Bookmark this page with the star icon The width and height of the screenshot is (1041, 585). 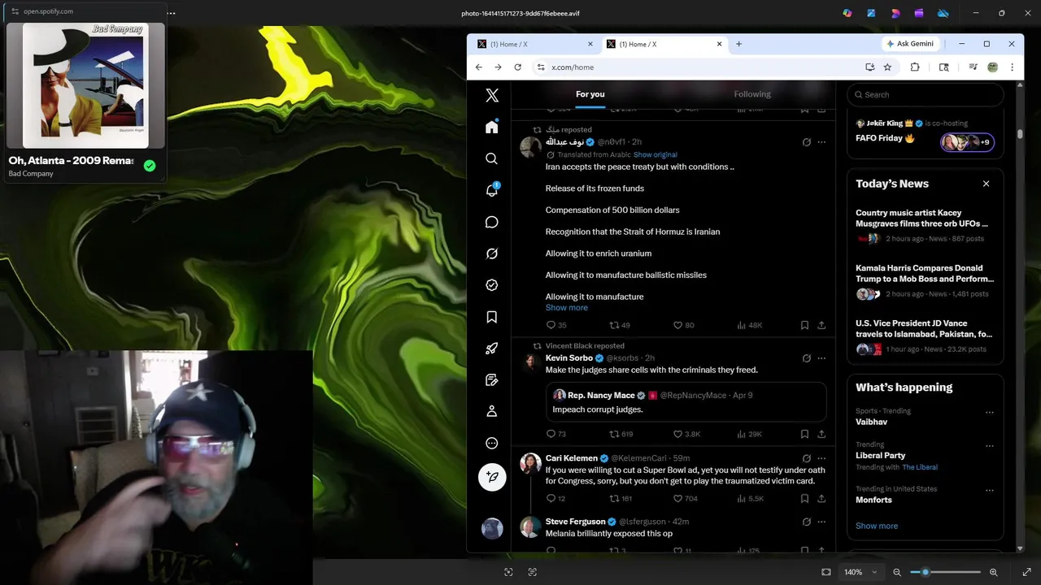tap(887, 67)
